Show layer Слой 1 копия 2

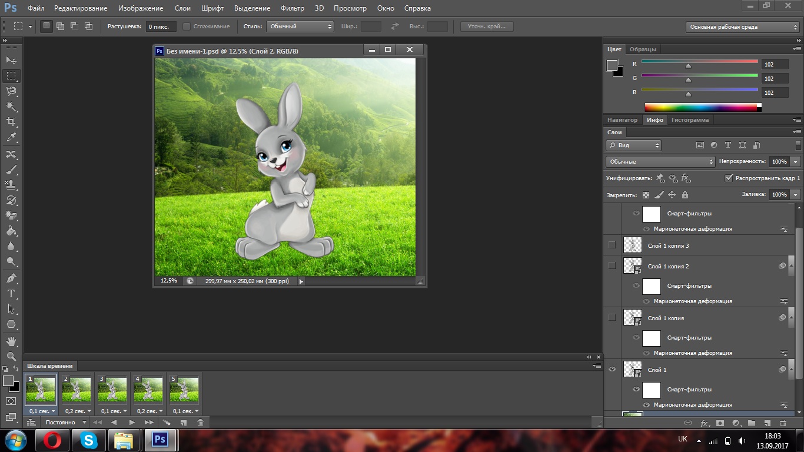coord(612,265)
